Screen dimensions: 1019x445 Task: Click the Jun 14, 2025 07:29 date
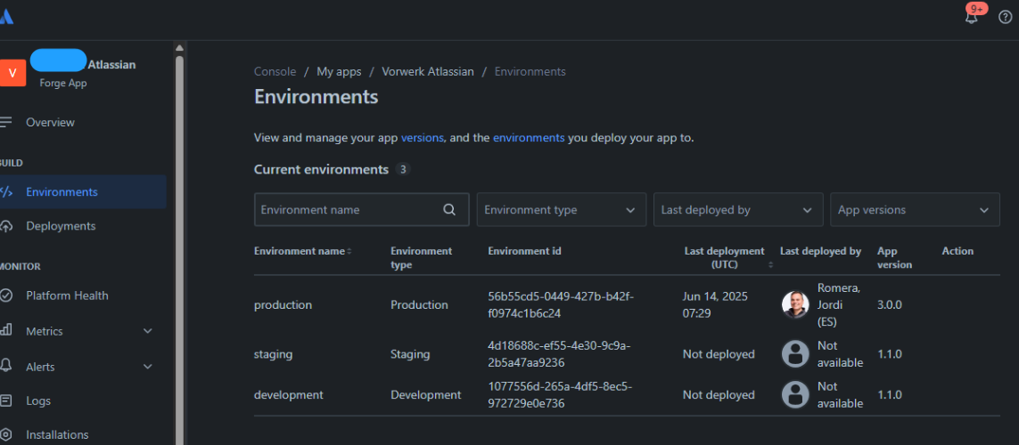[715, 304]
